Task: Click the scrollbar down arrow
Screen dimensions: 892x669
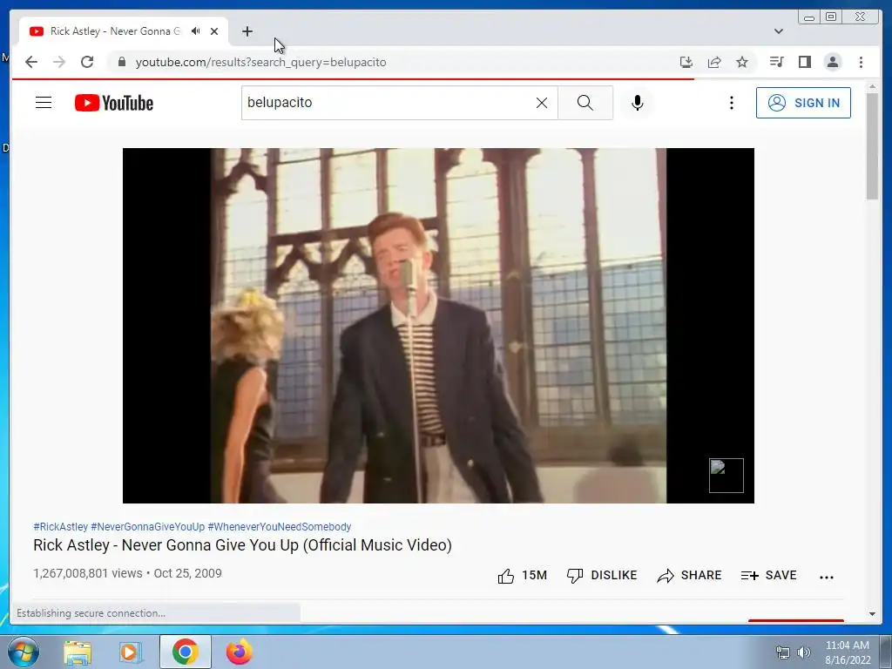Action: coord(872,614)
